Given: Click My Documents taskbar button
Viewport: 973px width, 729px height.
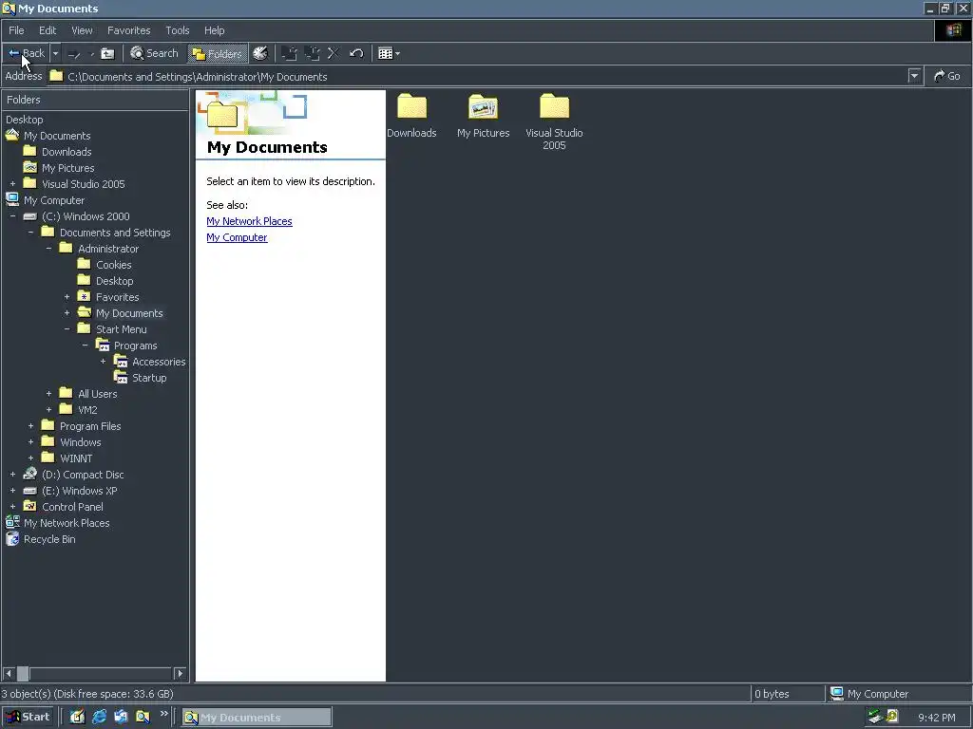Looking at the screenshot, I should coord(257,718).
